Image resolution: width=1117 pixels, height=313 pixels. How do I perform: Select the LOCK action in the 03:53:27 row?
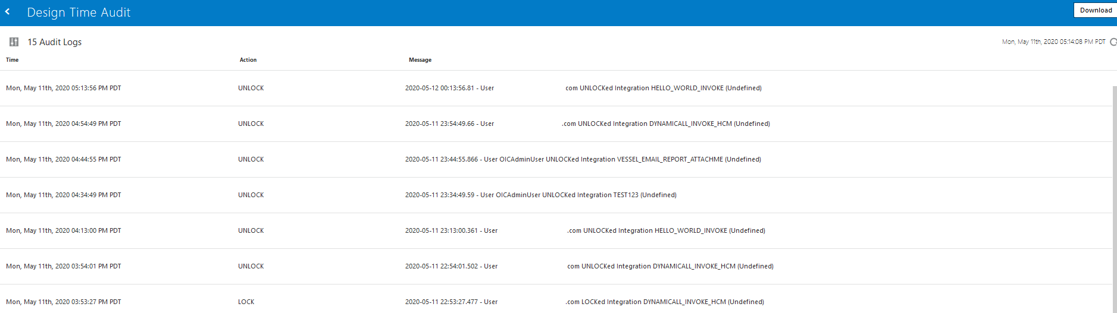pos(246,302)
